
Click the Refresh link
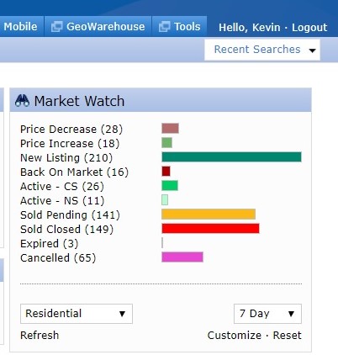tap(40, 335)
